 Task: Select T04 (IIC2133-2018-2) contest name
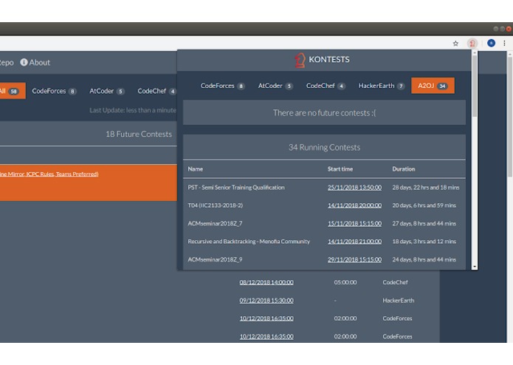[215, 205]
